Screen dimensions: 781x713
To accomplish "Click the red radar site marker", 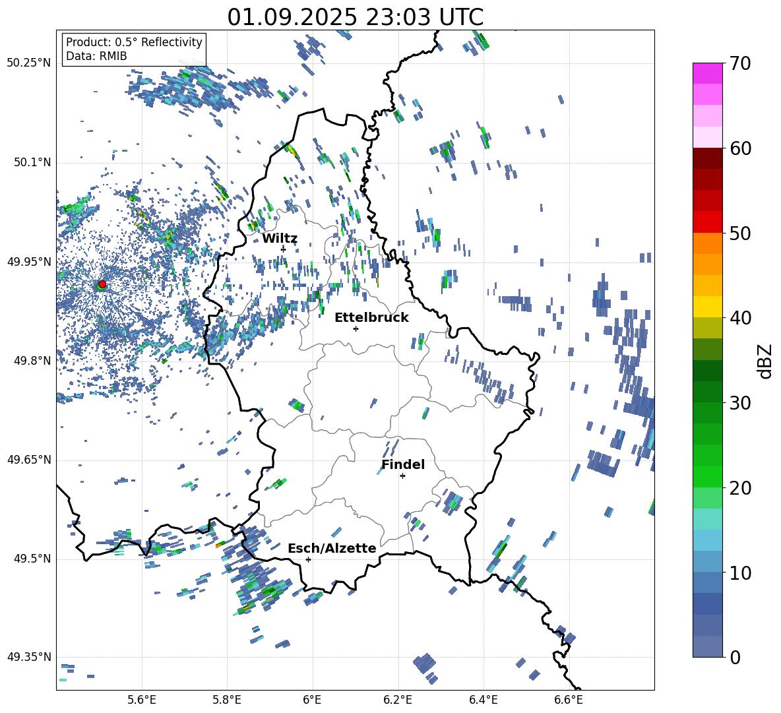I will pos(102,284).
